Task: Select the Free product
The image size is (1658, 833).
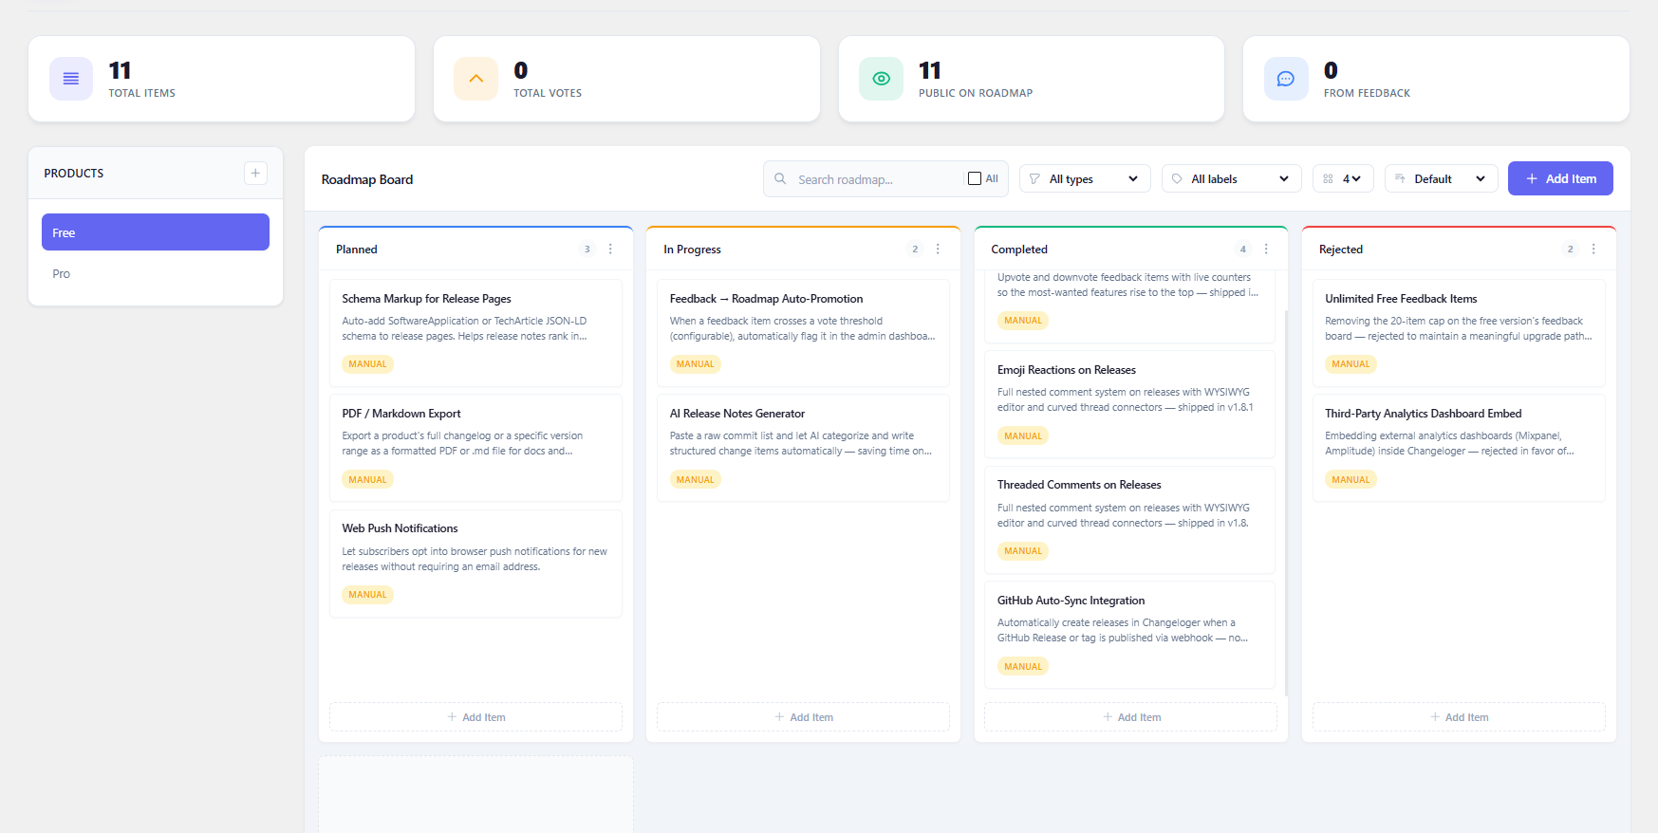Action: [156, 232]
